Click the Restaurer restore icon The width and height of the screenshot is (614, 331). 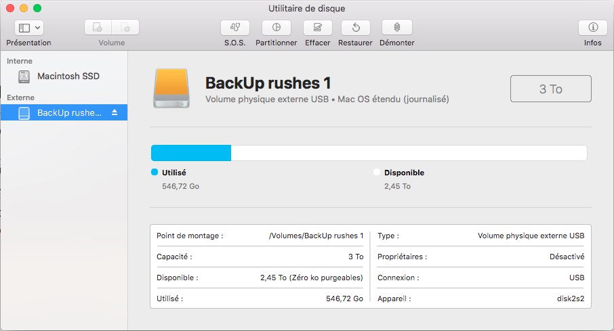coord(356,28)
